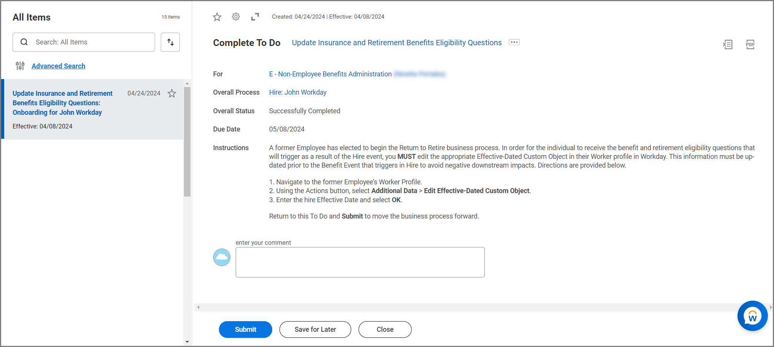Toggle fullscreen expand view icon
This screenshot has width=774, height=347.
click(255, 17)
